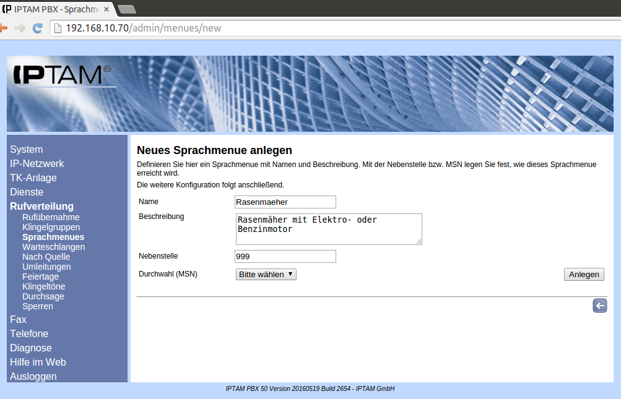This screenshot has height=399, width=621.
Task: Click the browser forward arrow
Action: click(20, 28)
